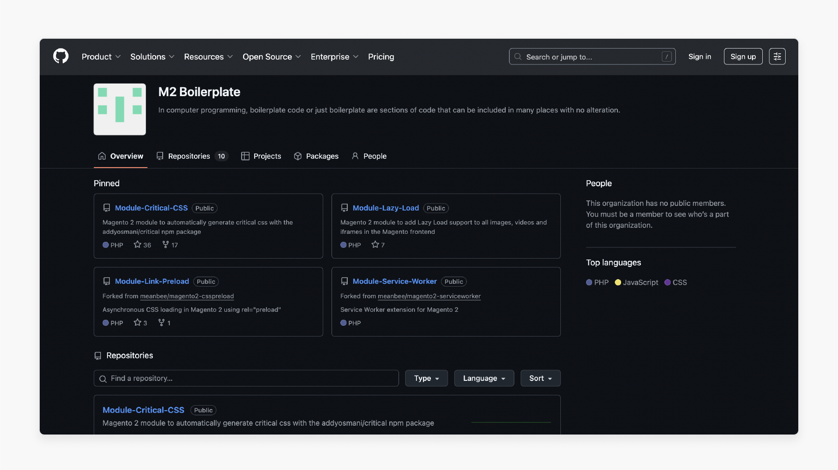The image size is (838, 470).
Task: Open forks count 17 on Module-Critical-CSS
Action: pyautogui.click(x=170, y=245)
